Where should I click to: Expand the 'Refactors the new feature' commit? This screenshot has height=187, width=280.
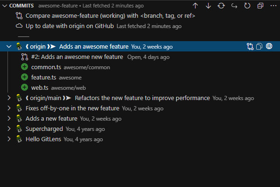point(9,98)
